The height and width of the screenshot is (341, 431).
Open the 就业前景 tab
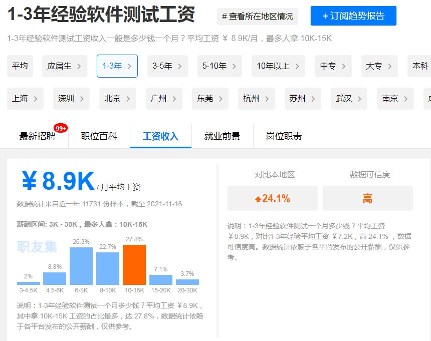click(223, 136)
